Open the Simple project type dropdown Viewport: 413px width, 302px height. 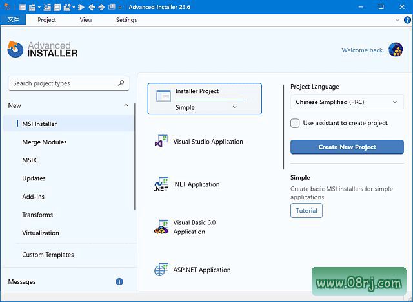point(206,107)
